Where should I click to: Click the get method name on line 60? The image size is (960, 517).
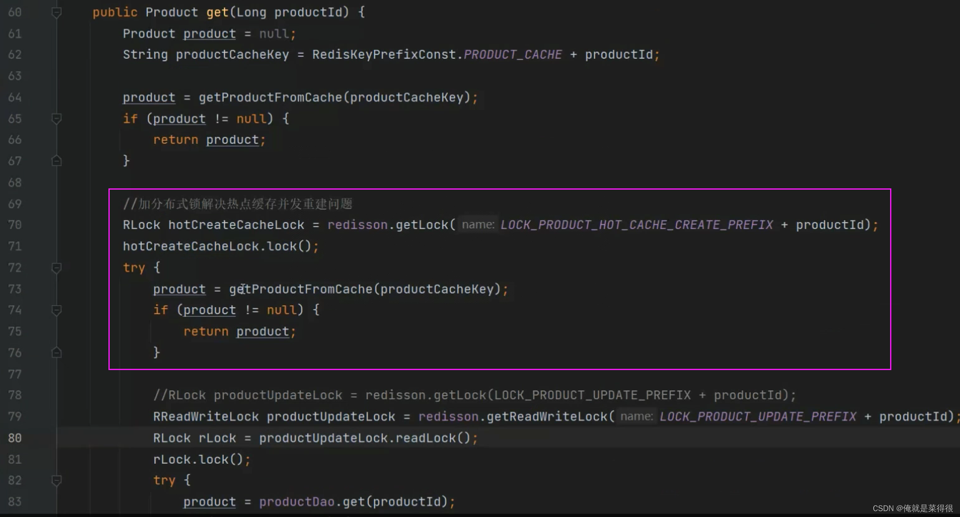(217, 12)
